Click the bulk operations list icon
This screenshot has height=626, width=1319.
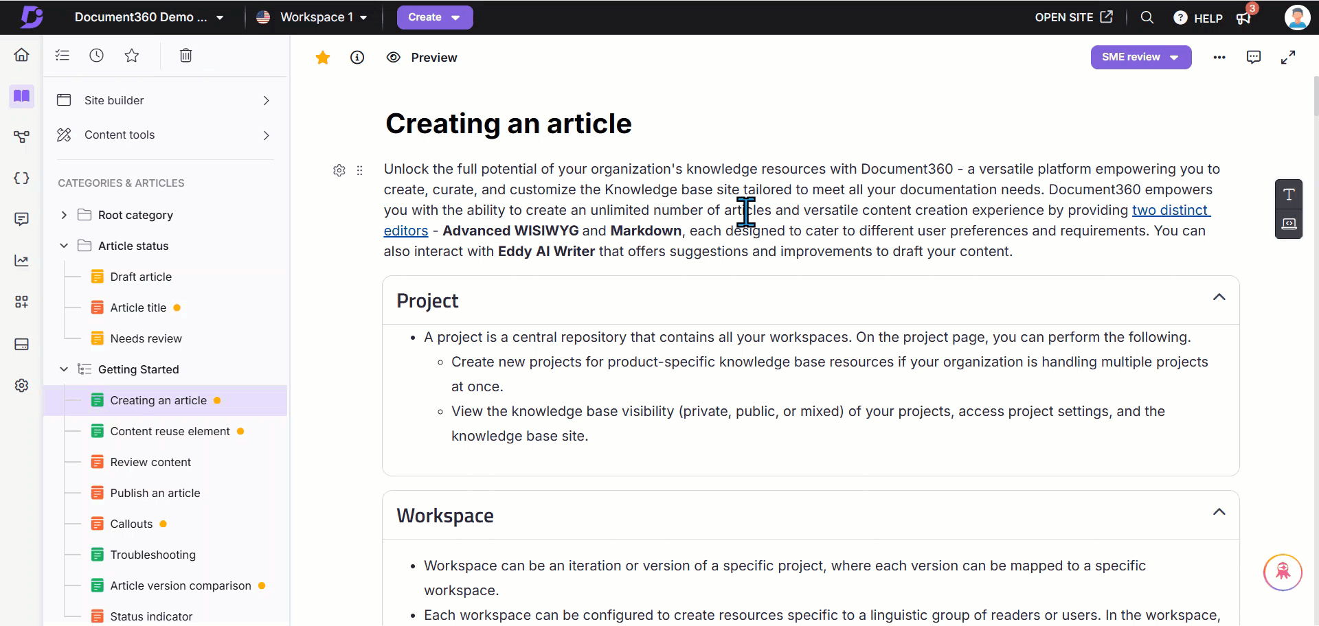tap(63, 56)
